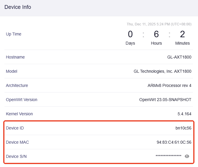198x167 pixels.
Task: Click value ARMv8 Processor rev 4
Action: (169, 85)
